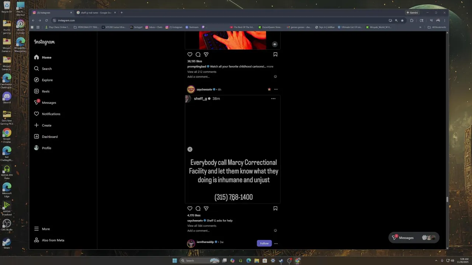Open All Bookmarks folder

coord(437,27)
